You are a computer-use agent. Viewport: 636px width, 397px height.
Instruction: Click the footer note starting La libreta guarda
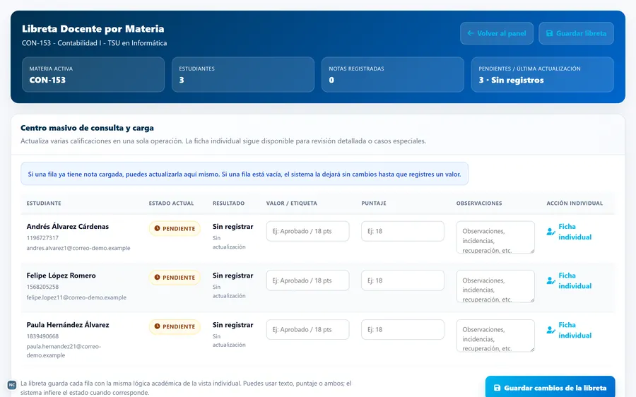[186, 388]
